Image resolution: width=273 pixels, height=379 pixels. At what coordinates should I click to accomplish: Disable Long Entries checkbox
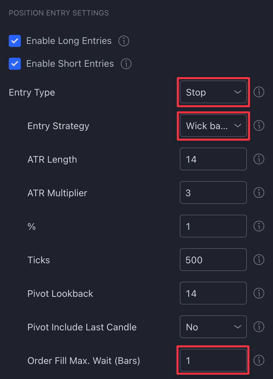click(x=15, y=41)
